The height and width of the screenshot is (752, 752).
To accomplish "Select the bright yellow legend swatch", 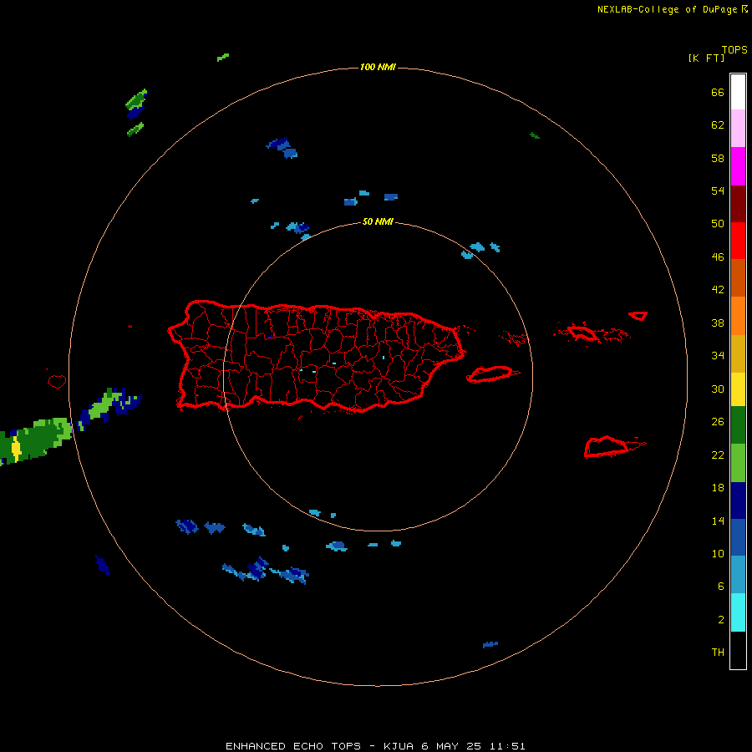I will coord(738,389).
